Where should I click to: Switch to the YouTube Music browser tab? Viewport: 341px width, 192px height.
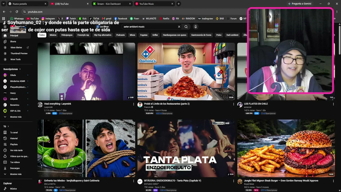pyautogui.click(x=154, y=4)
